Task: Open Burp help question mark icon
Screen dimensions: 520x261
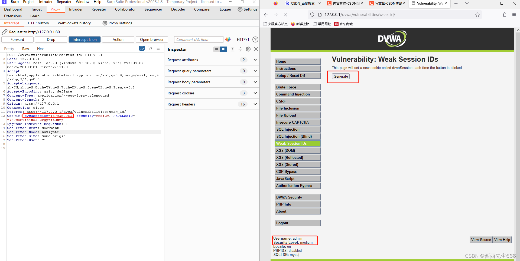Action: point(255,39)
